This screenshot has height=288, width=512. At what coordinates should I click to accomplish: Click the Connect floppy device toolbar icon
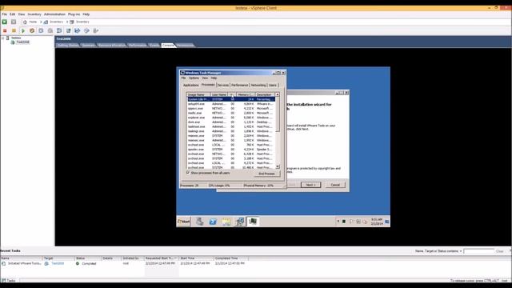pos(78,30)
